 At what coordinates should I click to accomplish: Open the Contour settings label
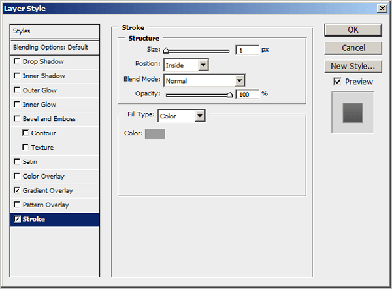(x=44, y=133)
